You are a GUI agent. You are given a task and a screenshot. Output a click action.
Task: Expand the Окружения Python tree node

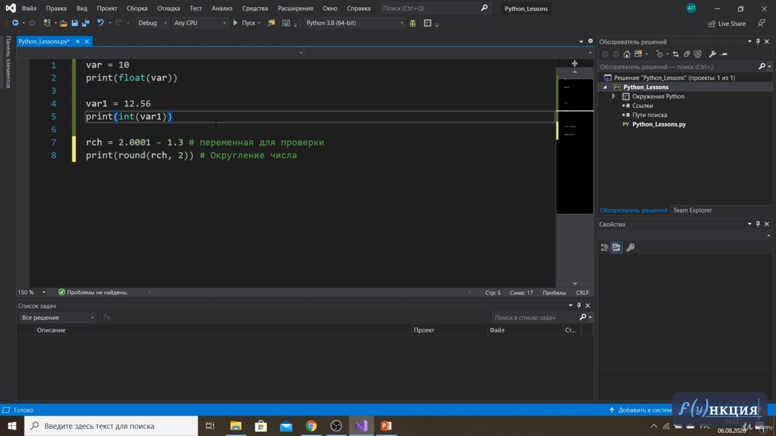[x=614, y=96]
